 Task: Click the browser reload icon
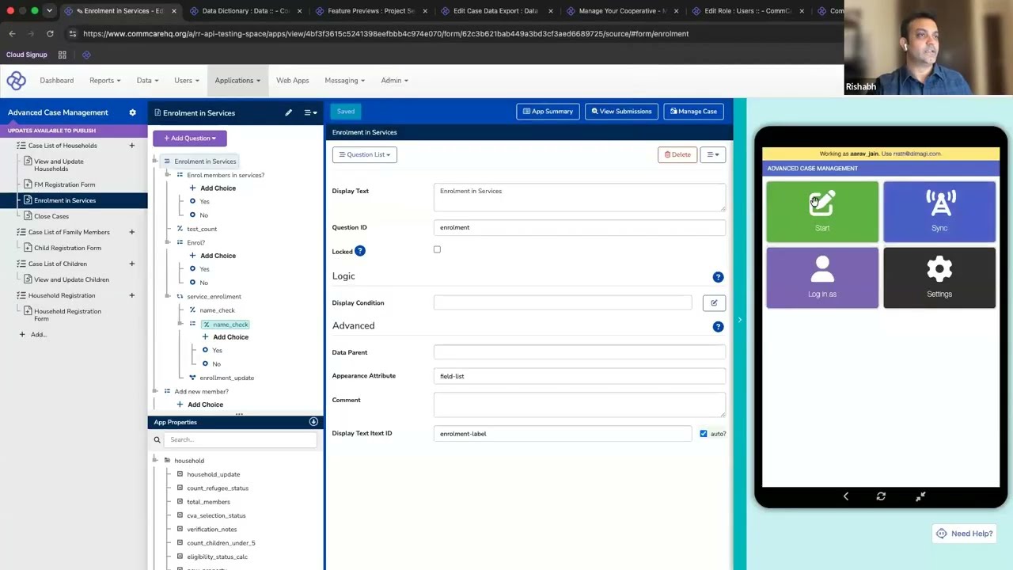pyautogui.click(x=50, y=33)
